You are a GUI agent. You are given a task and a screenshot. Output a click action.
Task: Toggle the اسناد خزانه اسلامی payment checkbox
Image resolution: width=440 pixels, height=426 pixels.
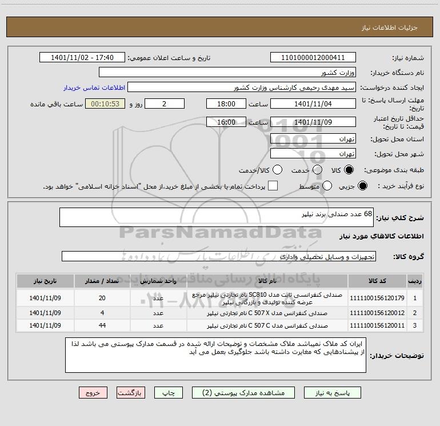[x=273, y=186]
